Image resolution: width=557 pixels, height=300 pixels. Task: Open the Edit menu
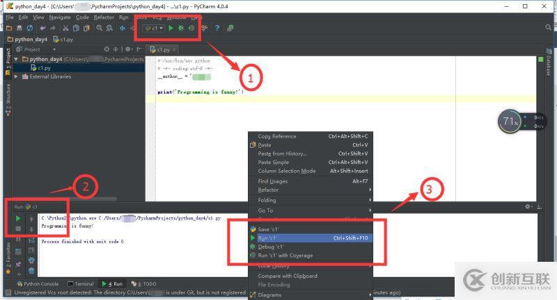pos(23,17)
